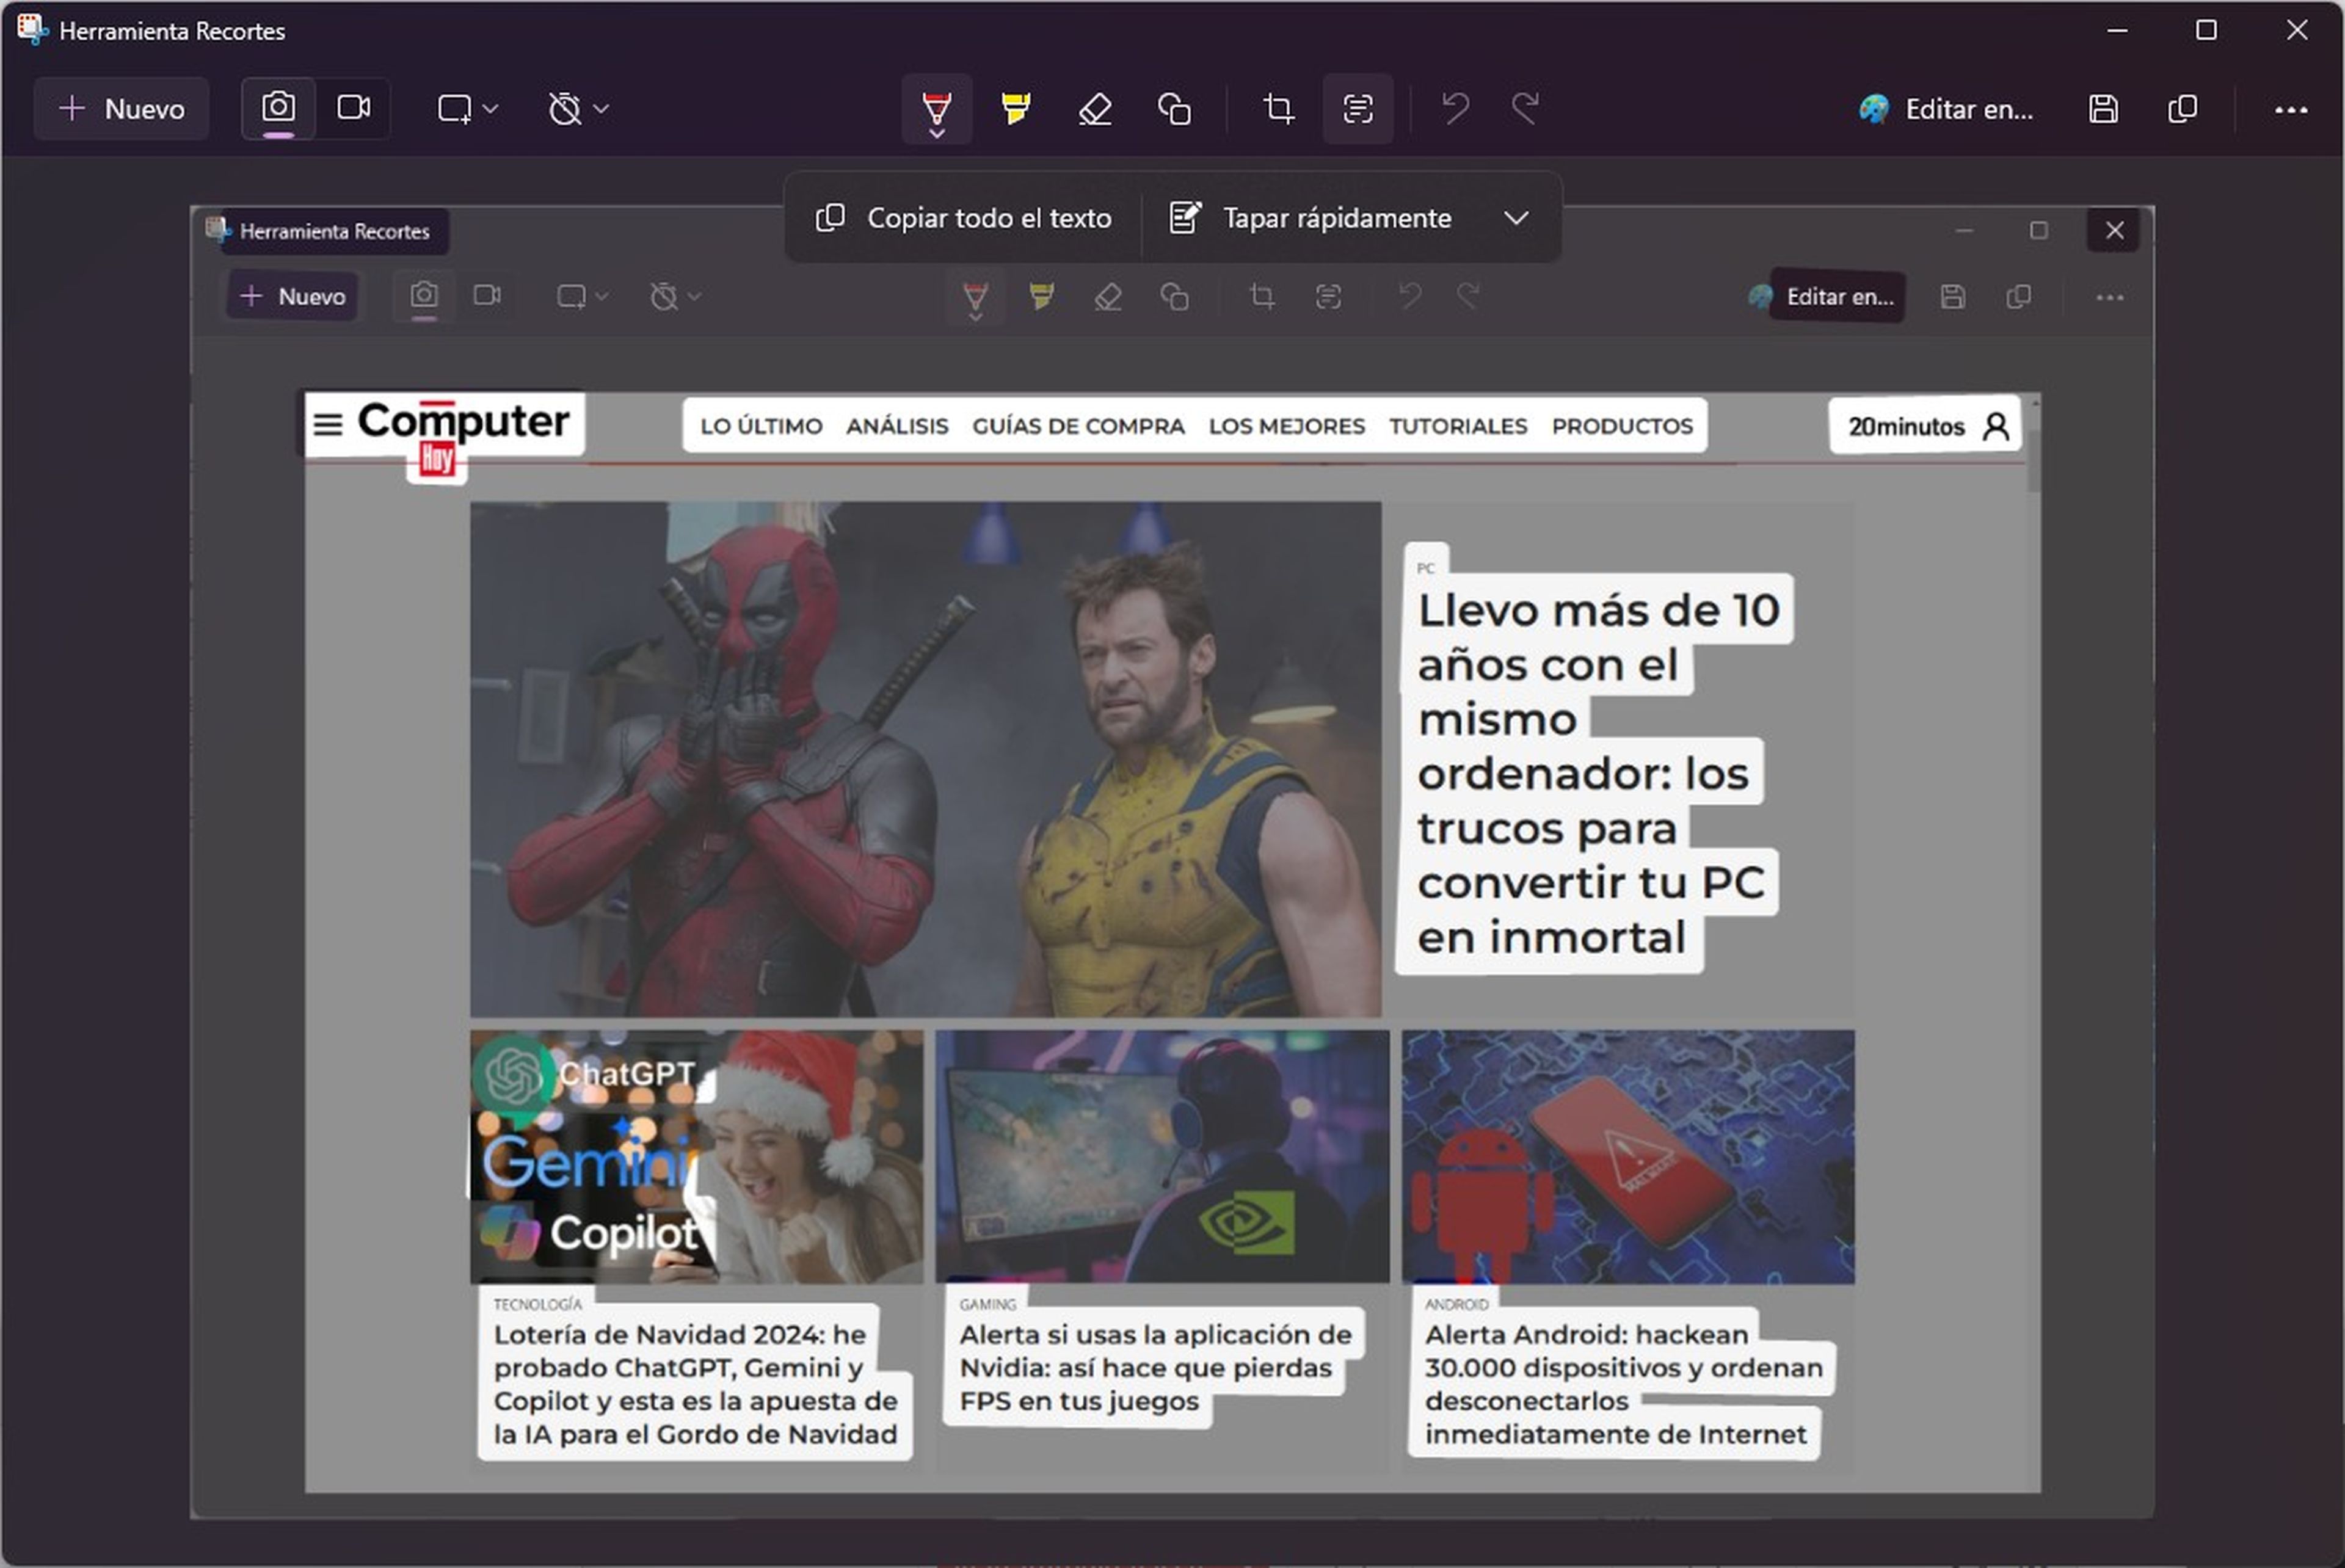Click the PC category tag

[x=1426, y=567]
